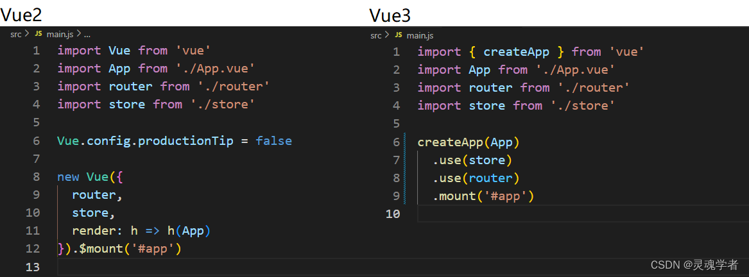Click the JS file icon in Vue3 breadcrumb
The height and width of the screenshot is (277, 749).
(399, 35)
